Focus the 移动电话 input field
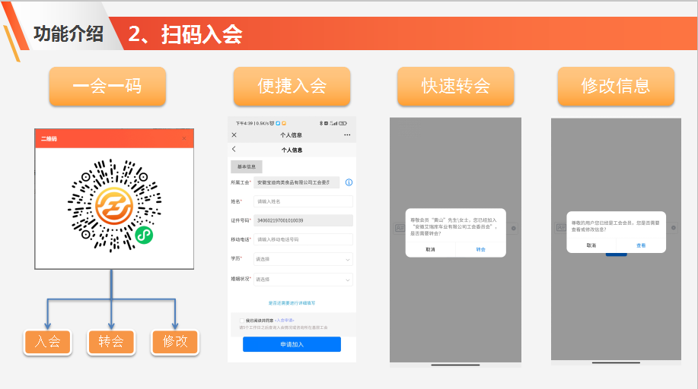This screenshot has height=389, width=698. pyautogui.click(x=303, y=239)
